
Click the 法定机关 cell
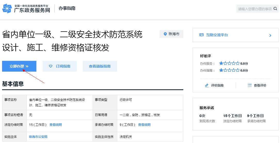click(150, 137)
